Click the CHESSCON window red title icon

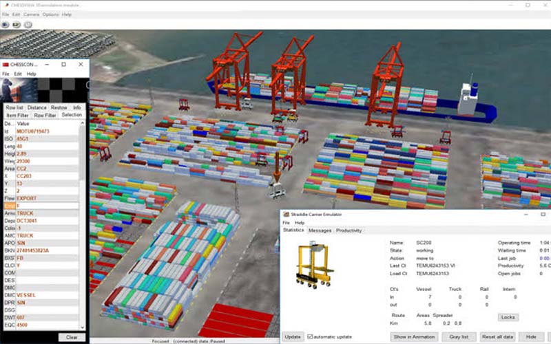tap(6, 64)
